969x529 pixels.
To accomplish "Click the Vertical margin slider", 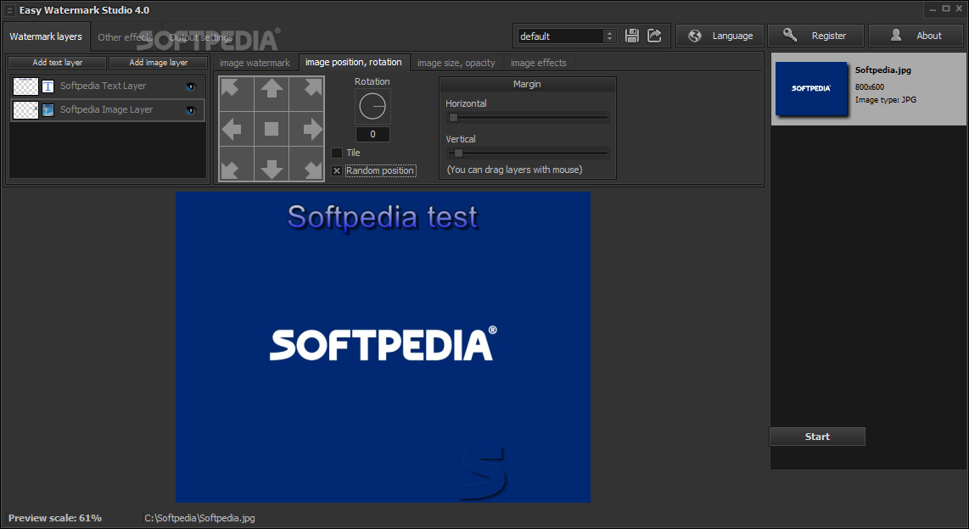I will [528, 153].
